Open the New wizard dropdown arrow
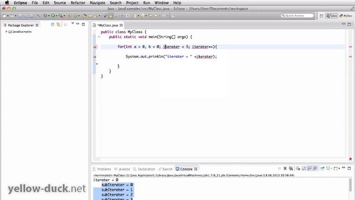 [8, 16]
